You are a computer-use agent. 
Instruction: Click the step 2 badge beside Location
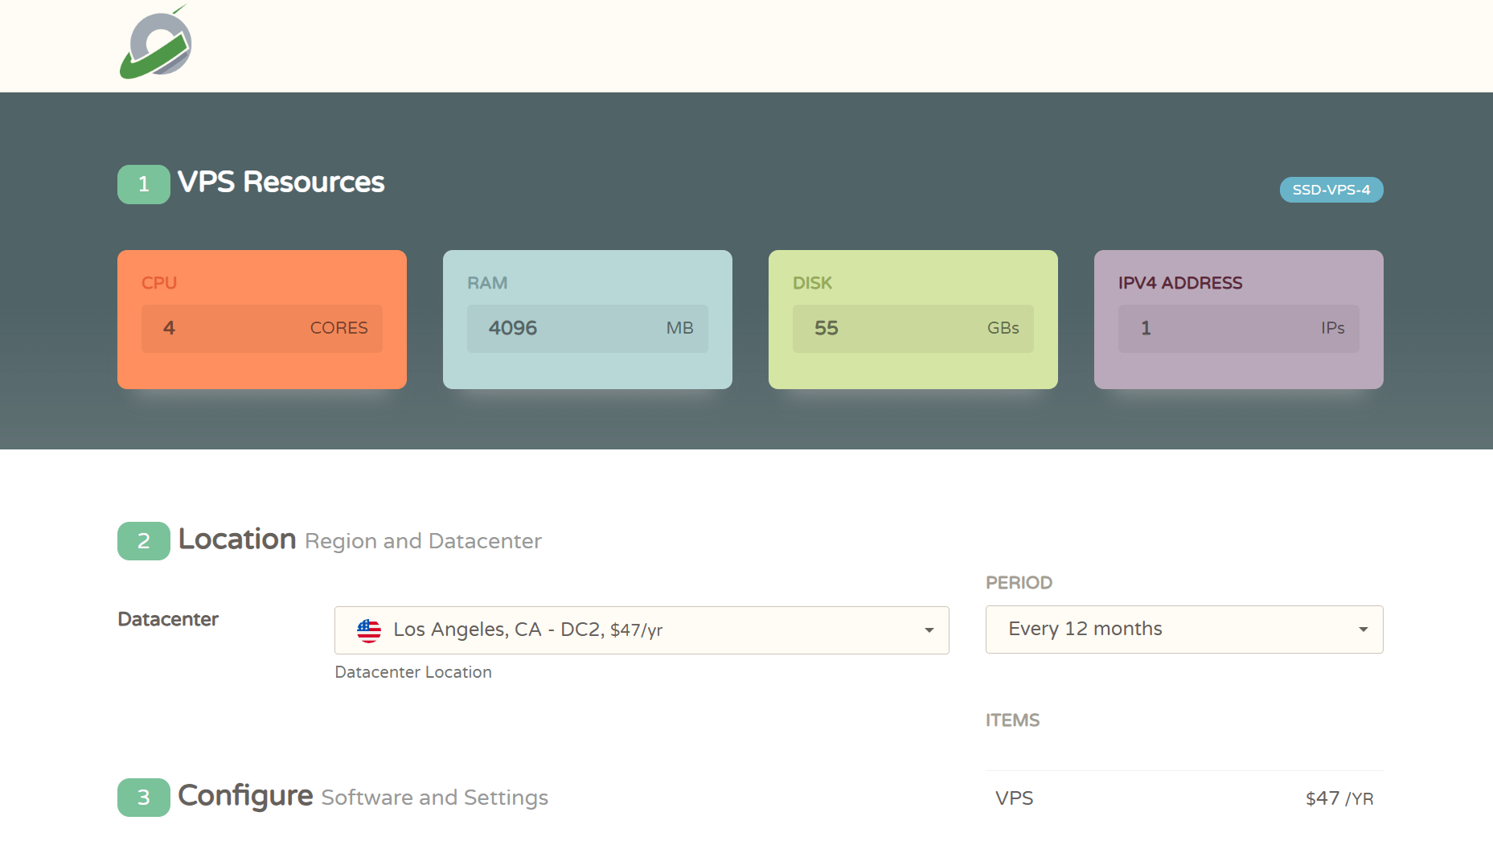coord(143,541)
